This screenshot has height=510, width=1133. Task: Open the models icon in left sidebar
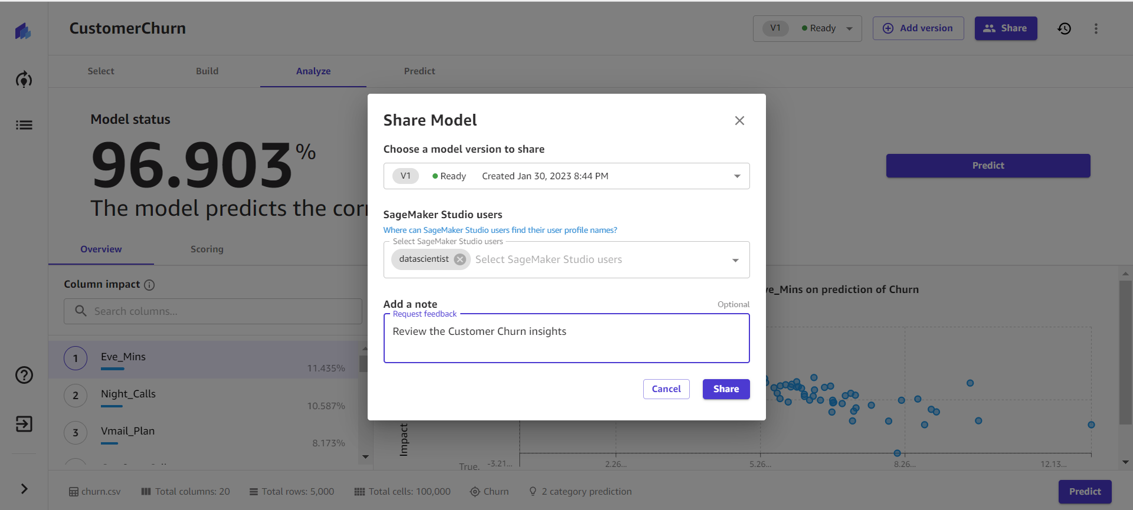click(x=24, y=79)
